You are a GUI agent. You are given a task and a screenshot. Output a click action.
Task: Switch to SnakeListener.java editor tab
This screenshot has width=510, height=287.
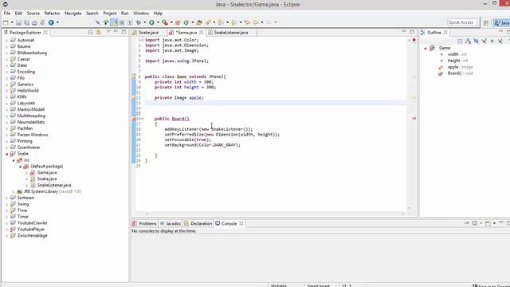tap(230, 33)
